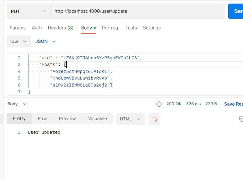Viewport: 243px width, 180px height.
Task: Save the response
Action: [x=234, y=104]
